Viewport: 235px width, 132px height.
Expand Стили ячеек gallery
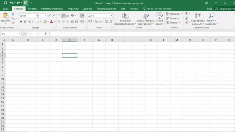point(159,19)
